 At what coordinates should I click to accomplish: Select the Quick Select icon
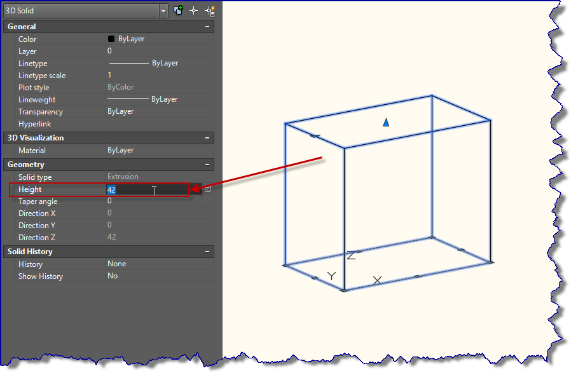(210, 10)
